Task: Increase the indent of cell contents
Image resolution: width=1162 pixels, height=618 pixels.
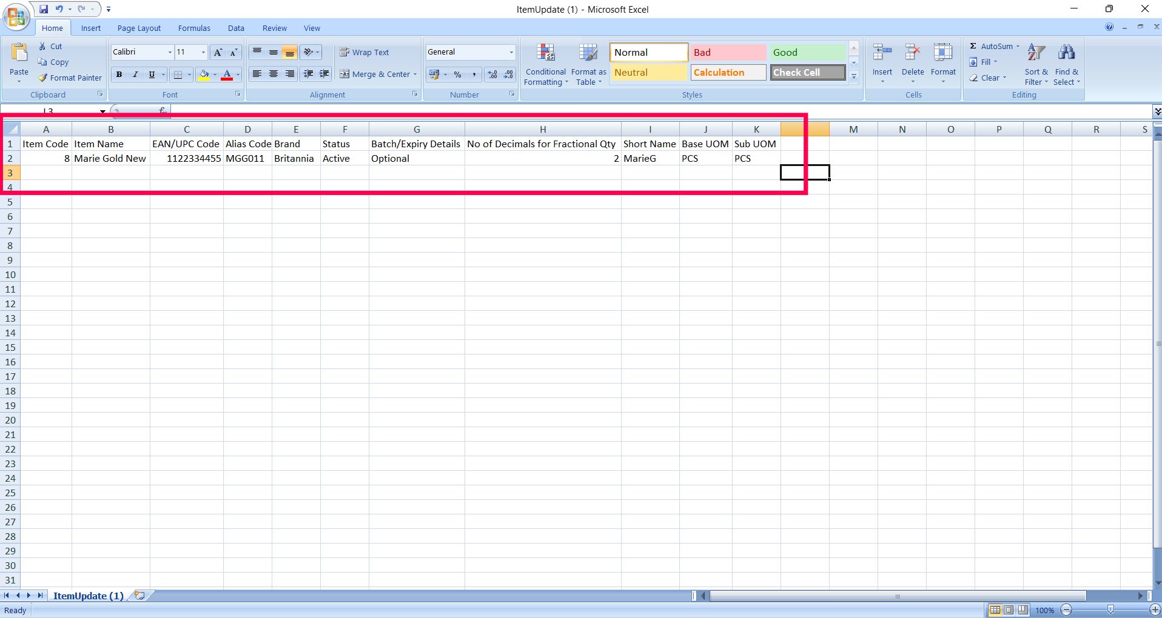Action: (324, 74)
